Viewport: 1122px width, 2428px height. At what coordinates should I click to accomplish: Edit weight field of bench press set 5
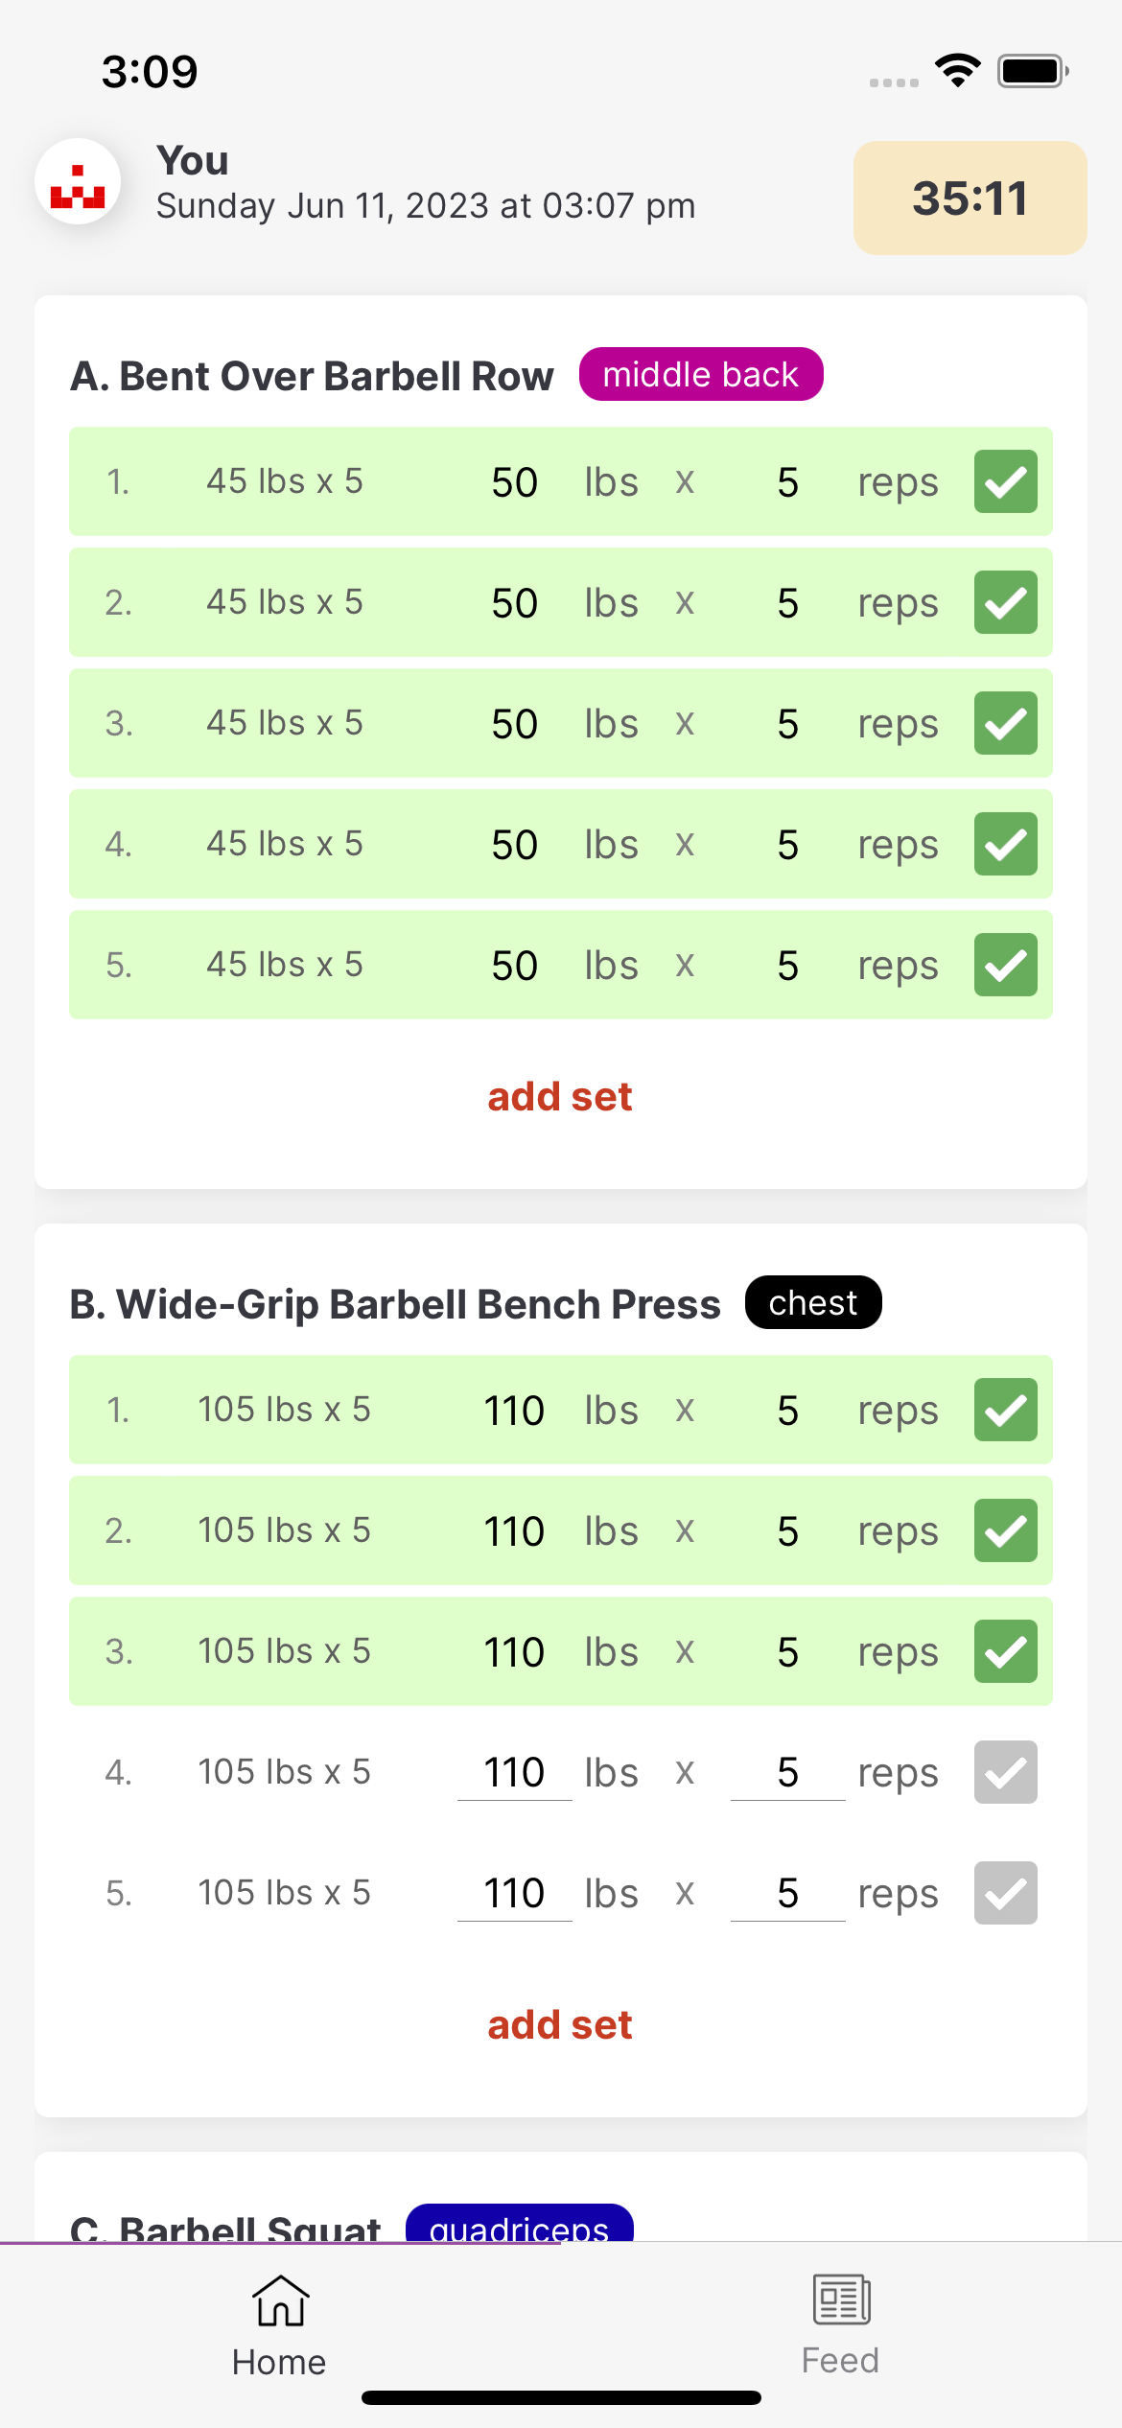(514, 1893)
